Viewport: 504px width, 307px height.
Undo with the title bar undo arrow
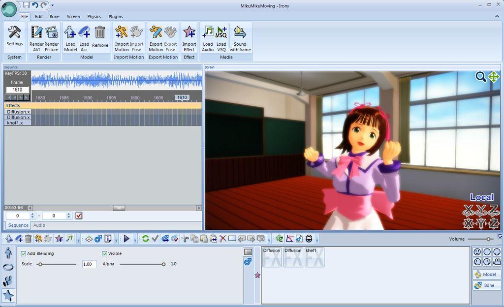coord(35,5)
